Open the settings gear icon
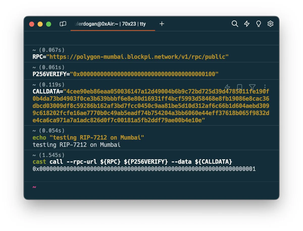 coord(270,24)
